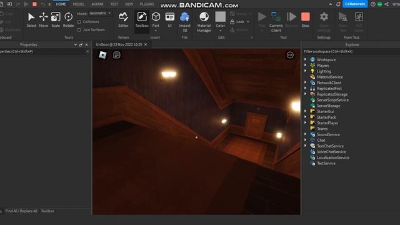Click the notifications bell icon

338,4
